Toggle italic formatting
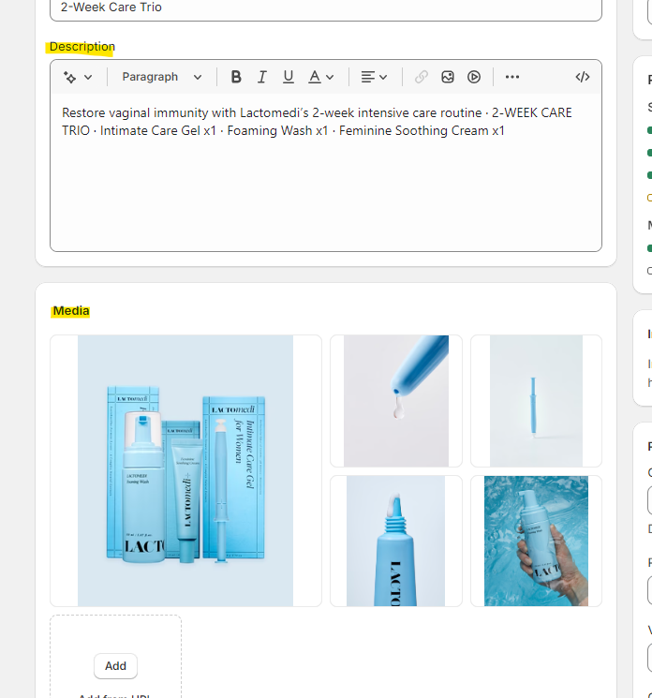This screenshot has width=652, height=698. point(262,77)
